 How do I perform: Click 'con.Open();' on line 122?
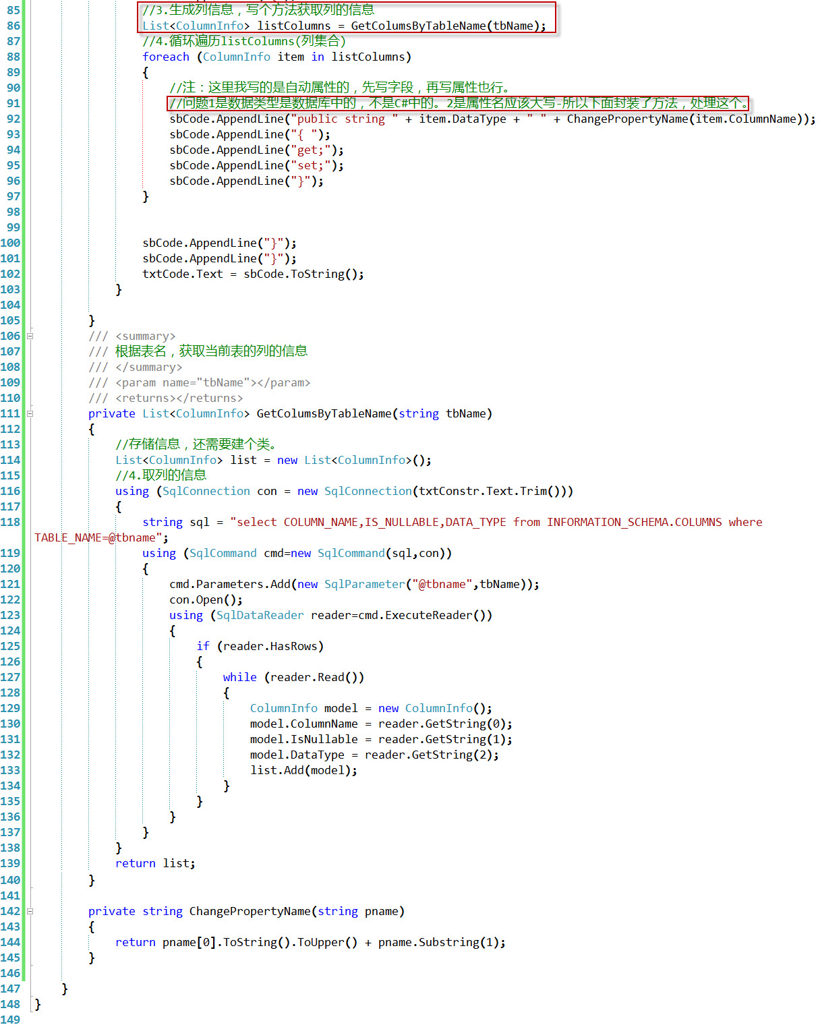pos(206,599)
